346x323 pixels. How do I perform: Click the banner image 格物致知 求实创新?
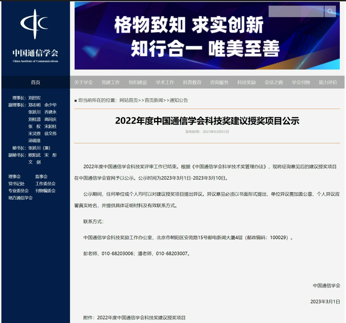tap(207, 36)
